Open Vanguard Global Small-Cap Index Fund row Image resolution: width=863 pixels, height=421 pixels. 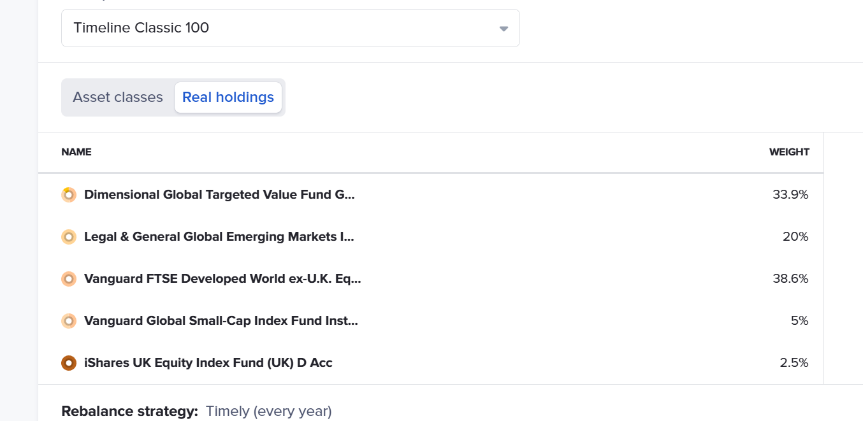(x=431, y=321)
